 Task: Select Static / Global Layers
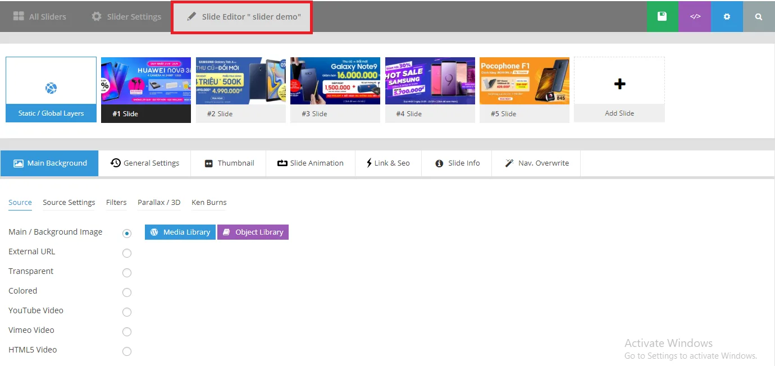point(51,89)
